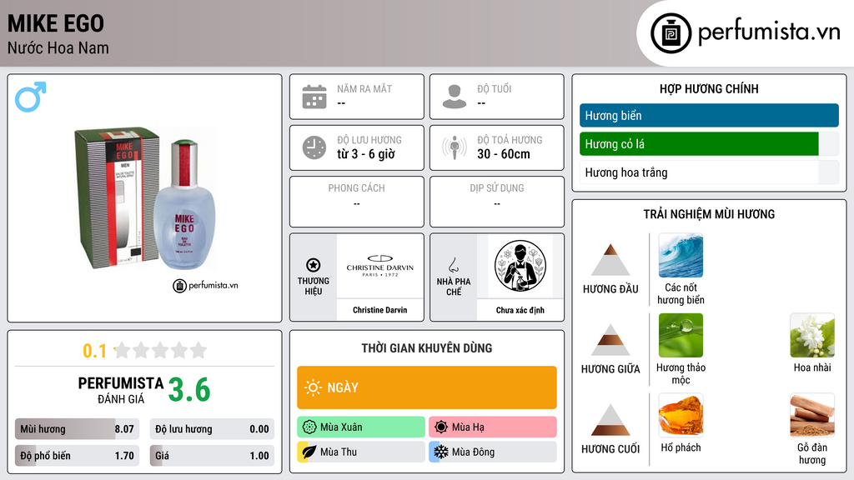Click the Hương biển blue accord bar

pyautogui.click(x=709, y=115)
